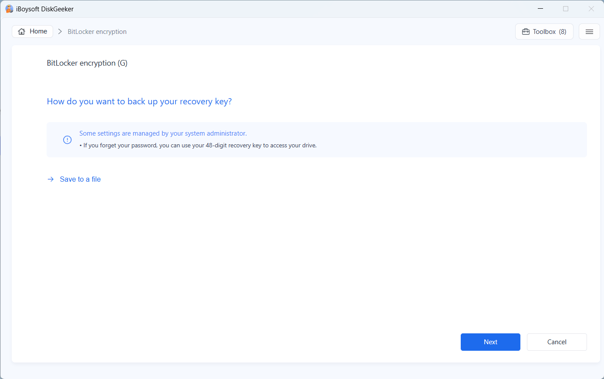Click the BitLocker encryption (G) title
Viewport: 604px width, 379px height.
pos(87,63)
